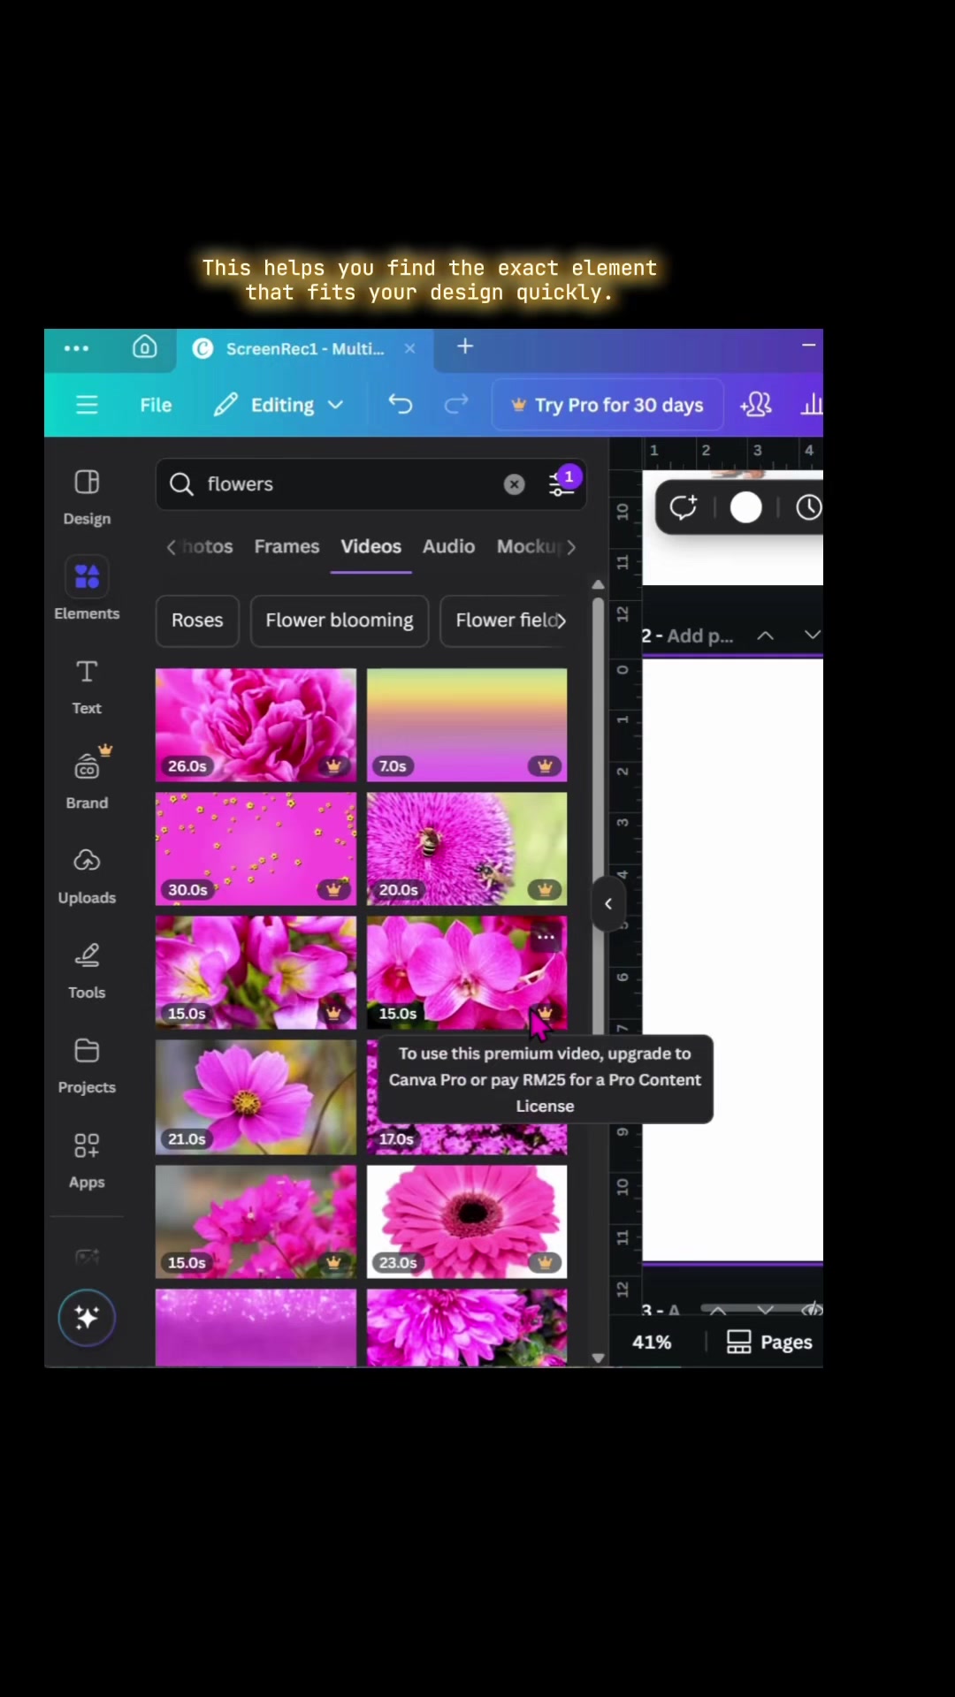The height and width of the screenshot is (1697, 955).
Task: Switch to the Mockups tab
Action: click(528, 546)
